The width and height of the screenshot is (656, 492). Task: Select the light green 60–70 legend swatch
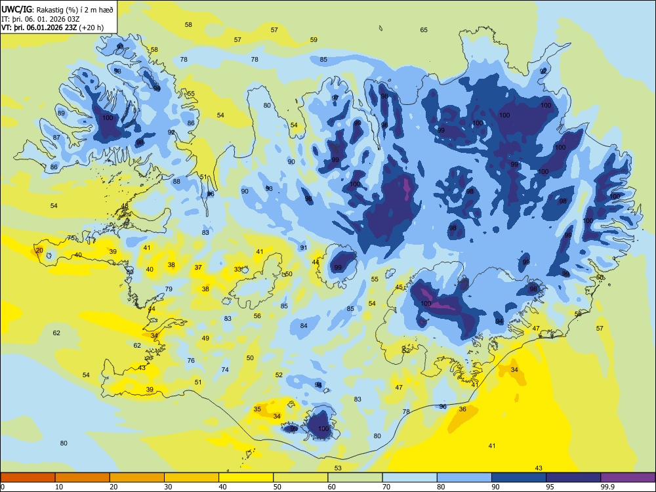pyautogui.click(x=355, y=478)
